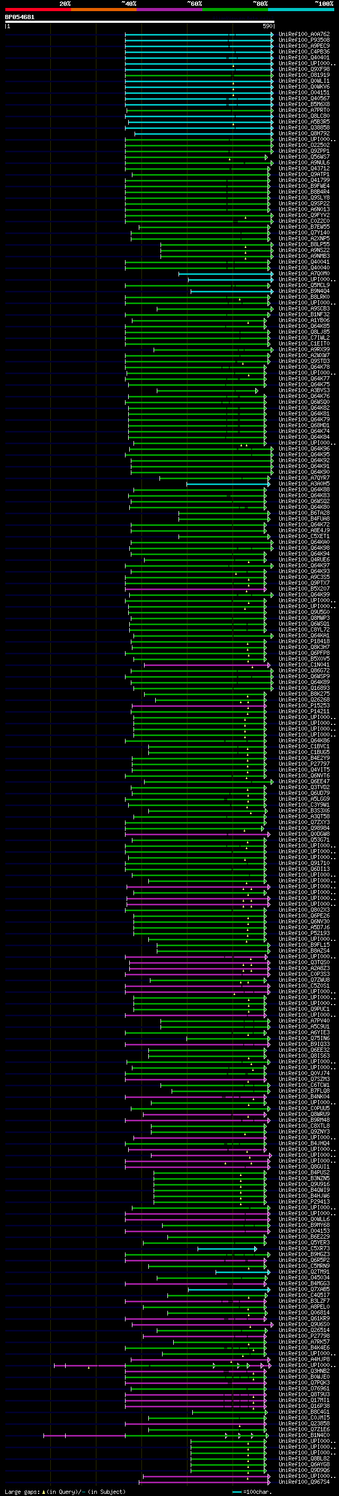Image resolution: width=339 pixels, height=1496 pixels.
Task: Click the white query sequence bar
Action: (x=140, y=22)
